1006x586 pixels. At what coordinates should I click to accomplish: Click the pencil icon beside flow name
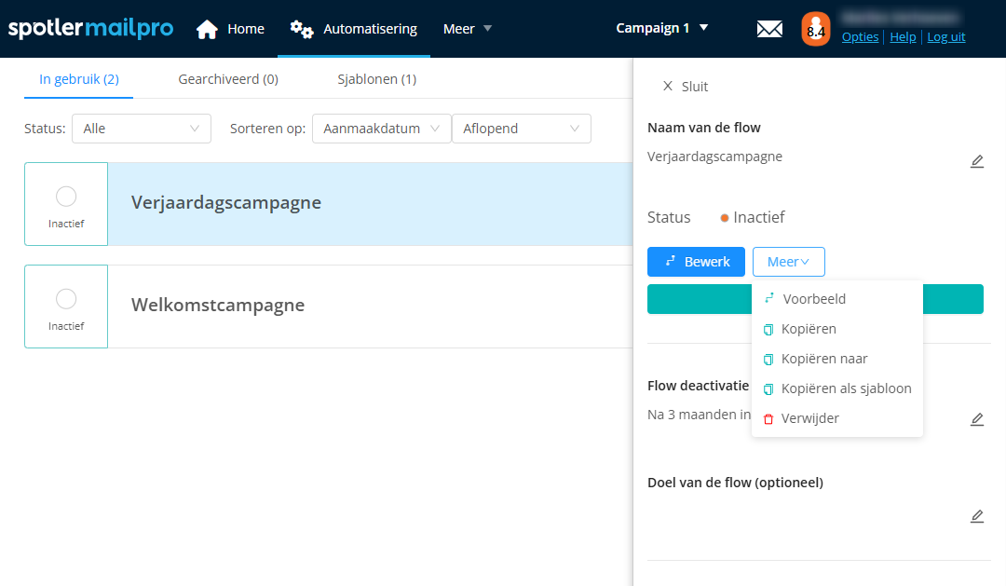(x=976, y=161)
